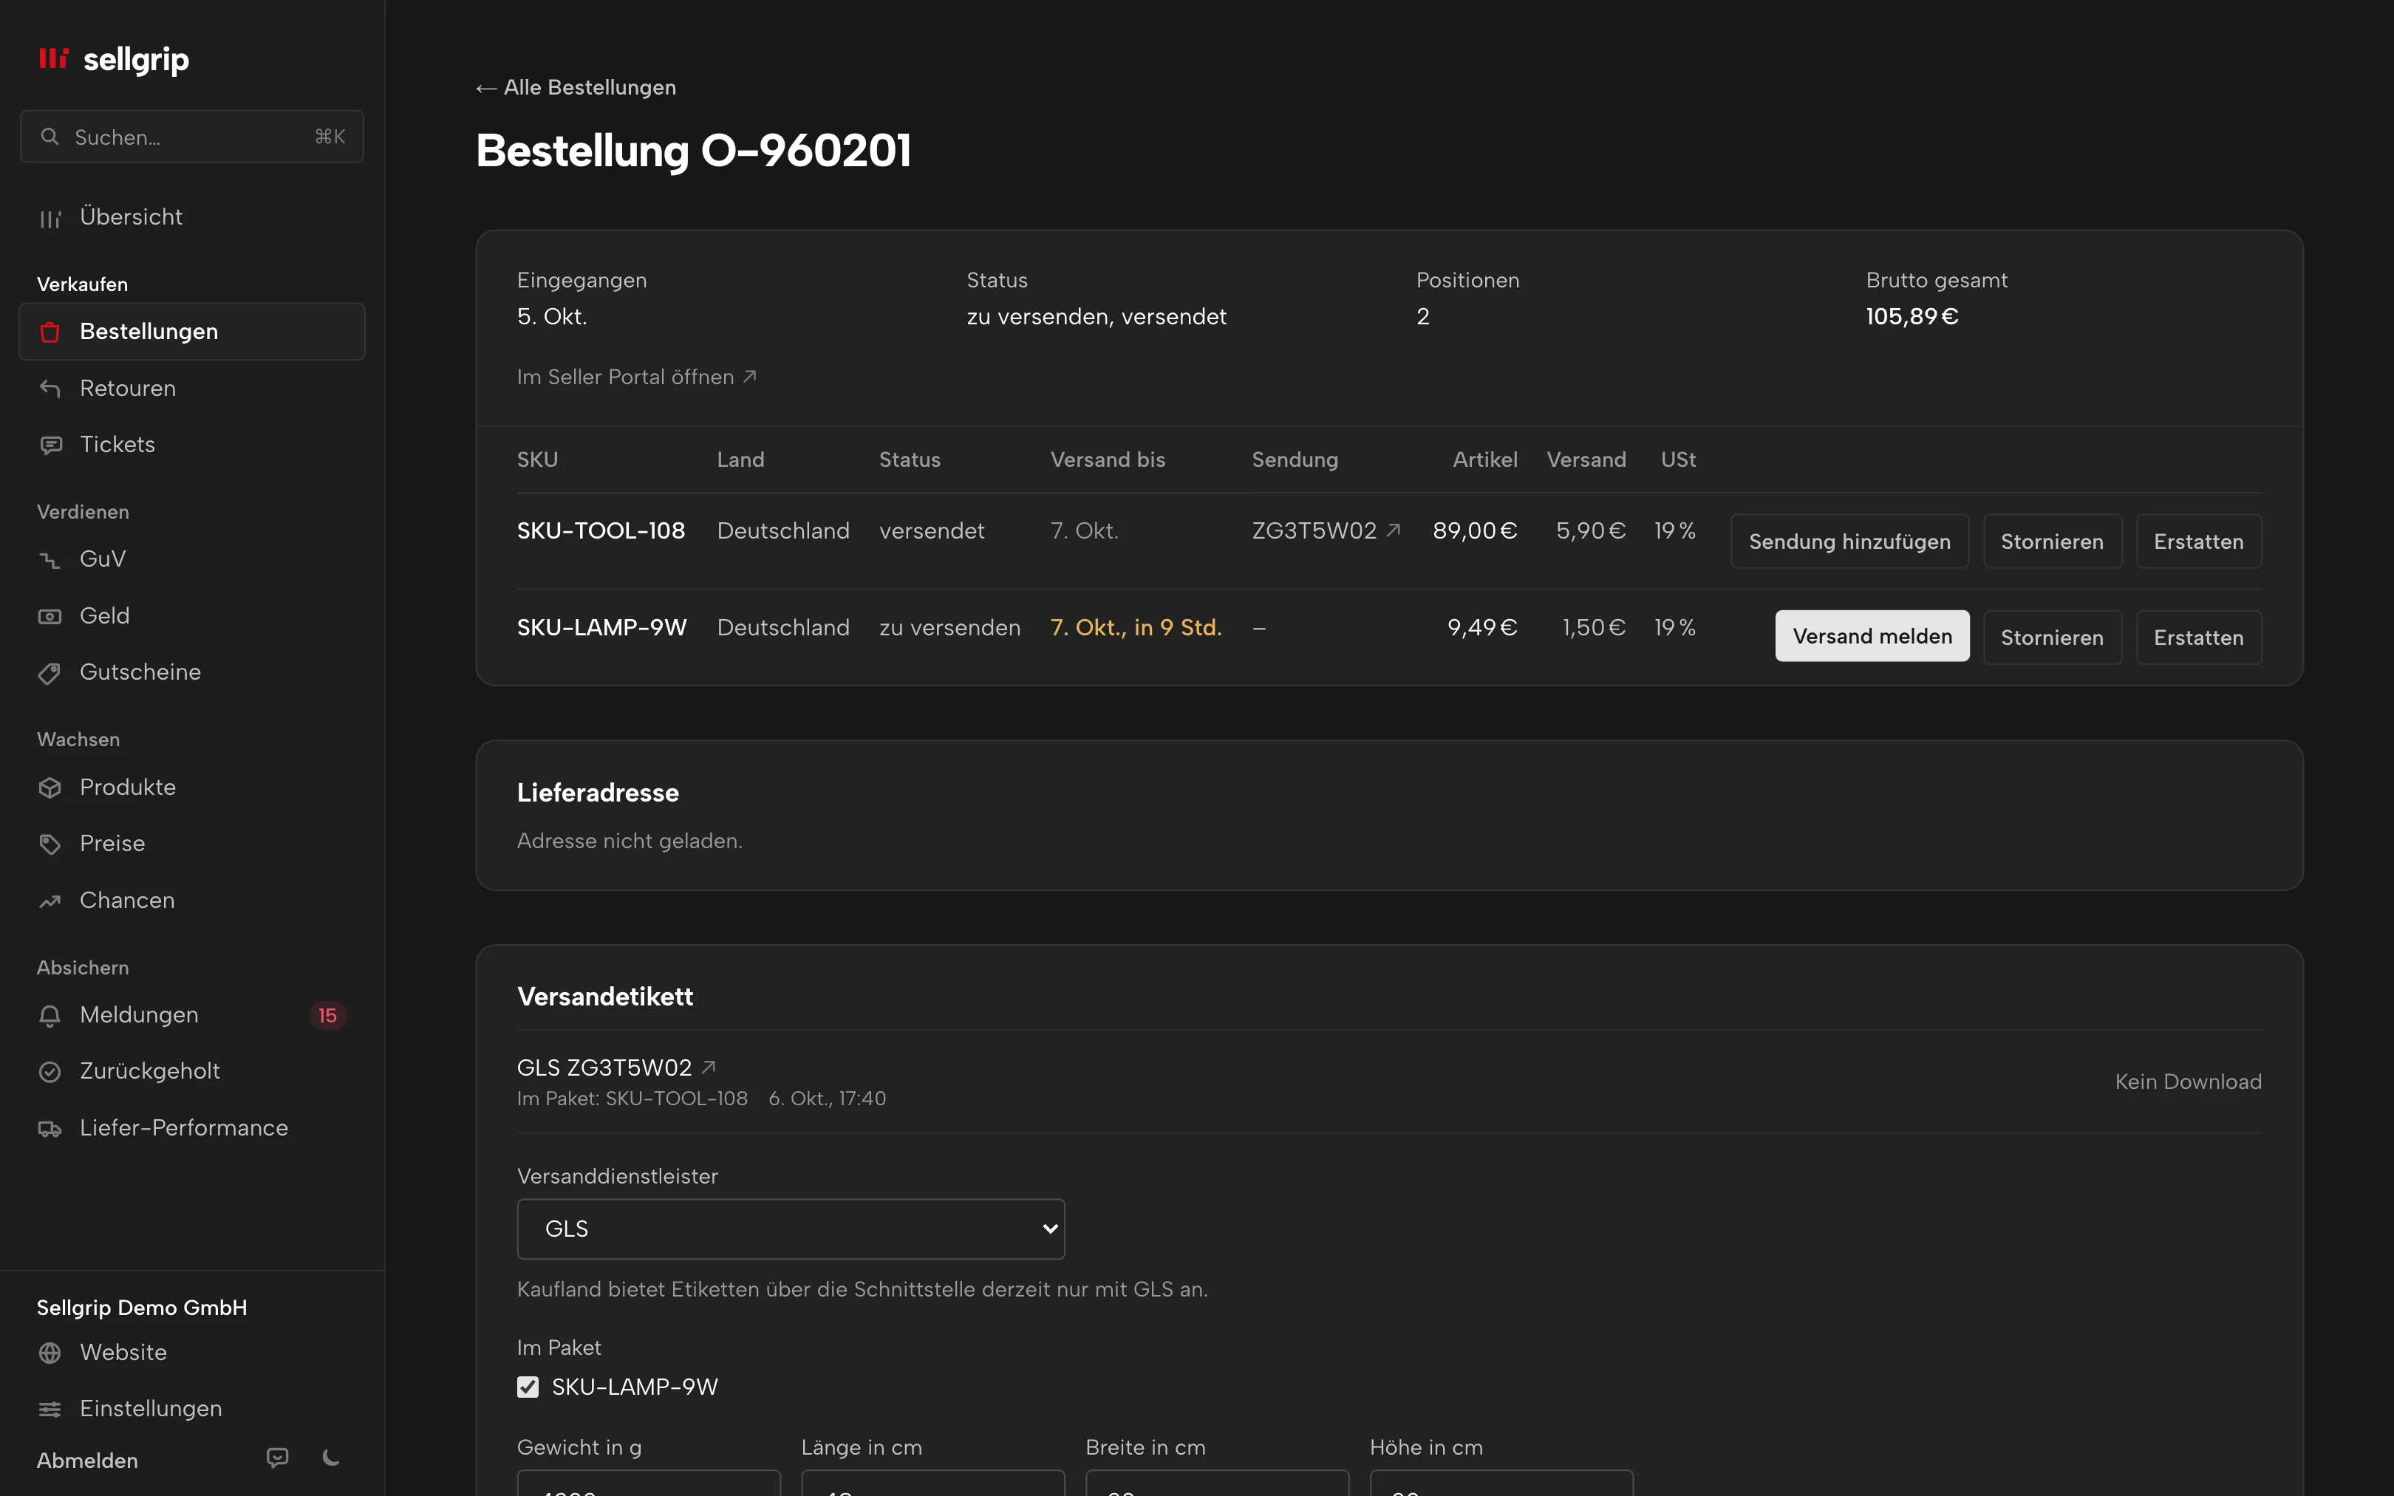This screenshot has height=1496, width=2394.
Task: Toggle dark mode moon icon
Action: click(x=332, y=1458)
